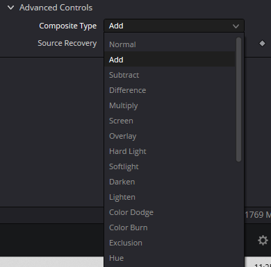Choose Hue blend mode
The image size is (271, 267).
tap(170, 258)
